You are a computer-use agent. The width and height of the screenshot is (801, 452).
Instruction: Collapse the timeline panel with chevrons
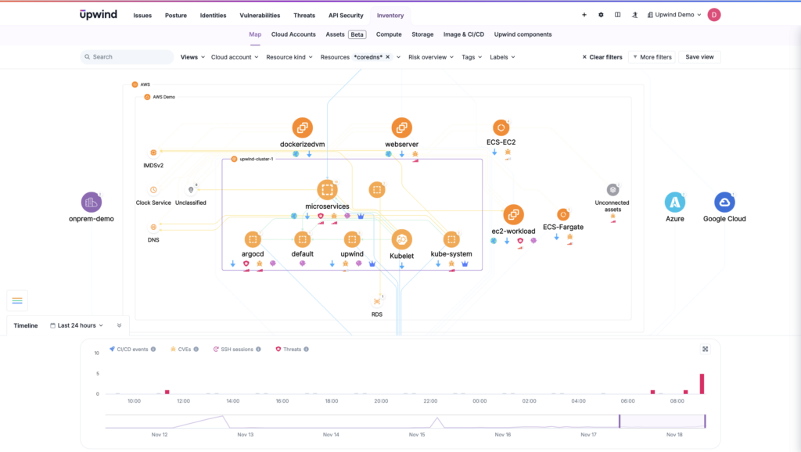[120, 325]
